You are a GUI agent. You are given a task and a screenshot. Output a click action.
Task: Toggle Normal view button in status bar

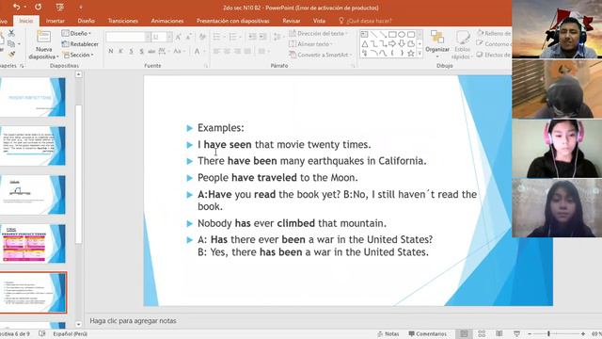tap(464, 333)
